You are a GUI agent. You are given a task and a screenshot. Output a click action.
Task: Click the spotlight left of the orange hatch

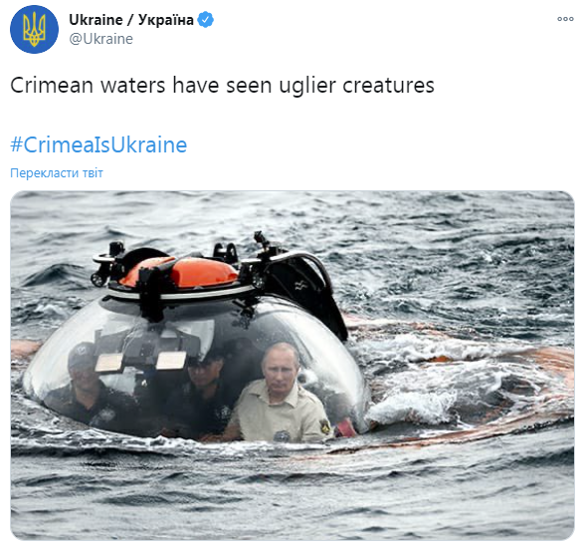coord(98,278)
